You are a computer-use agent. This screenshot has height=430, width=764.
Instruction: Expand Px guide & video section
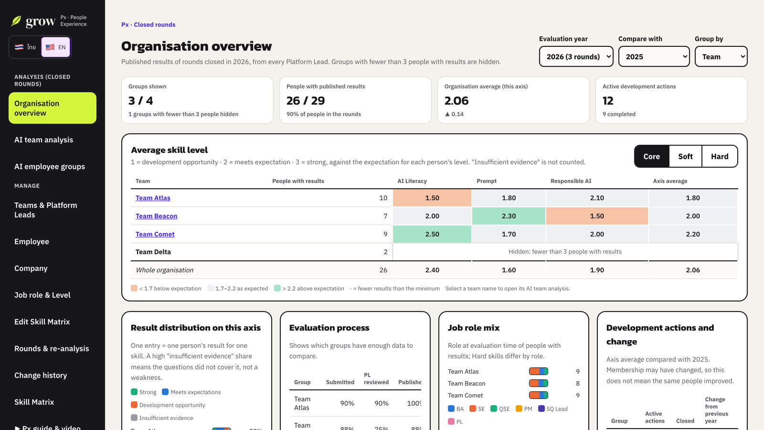(48, 427)
